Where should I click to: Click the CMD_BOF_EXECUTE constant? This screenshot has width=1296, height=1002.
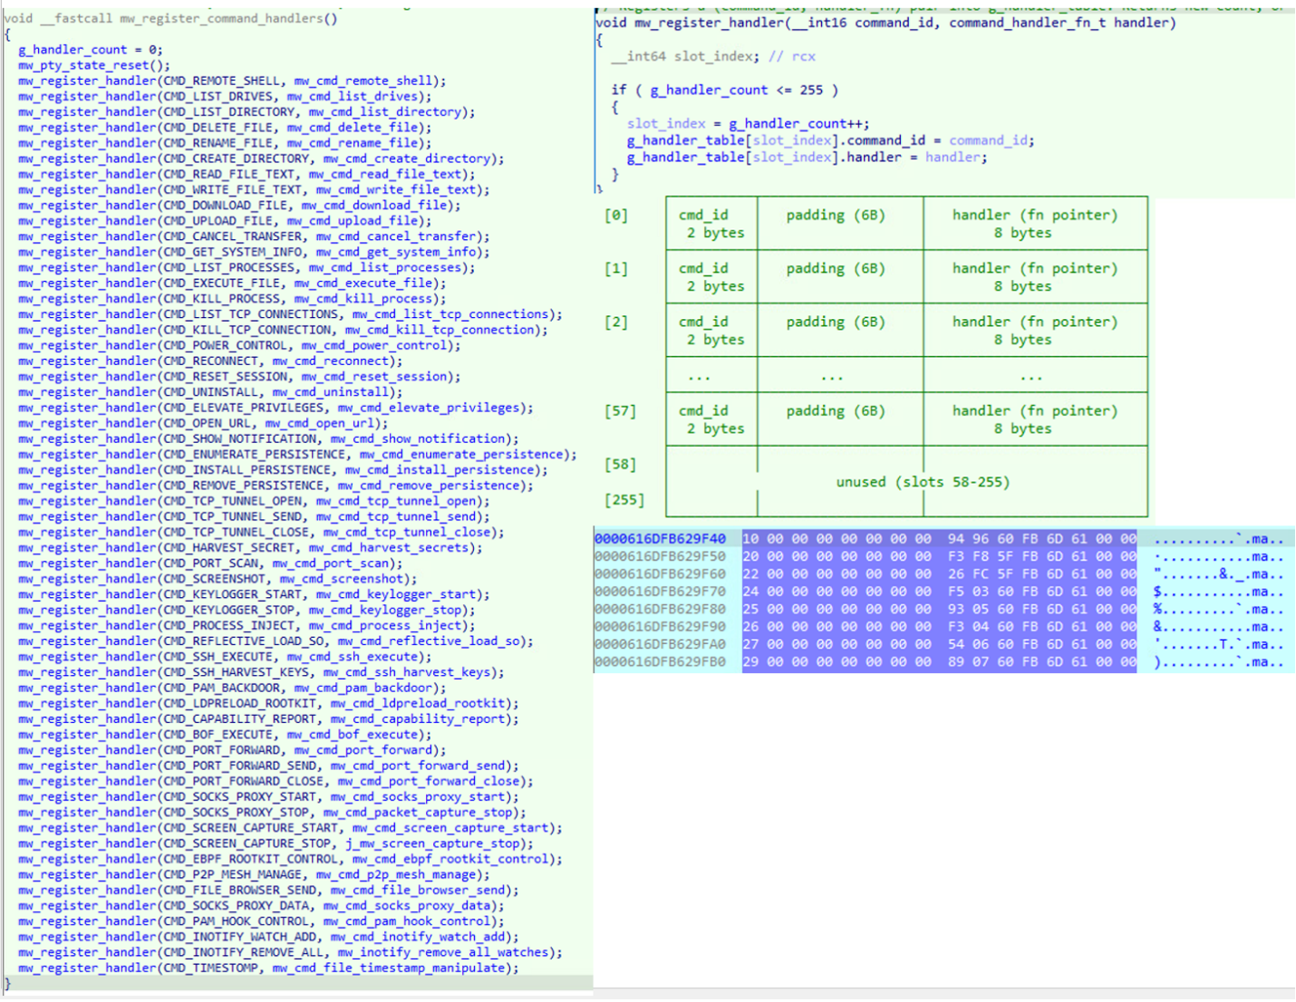coord(218,735)
